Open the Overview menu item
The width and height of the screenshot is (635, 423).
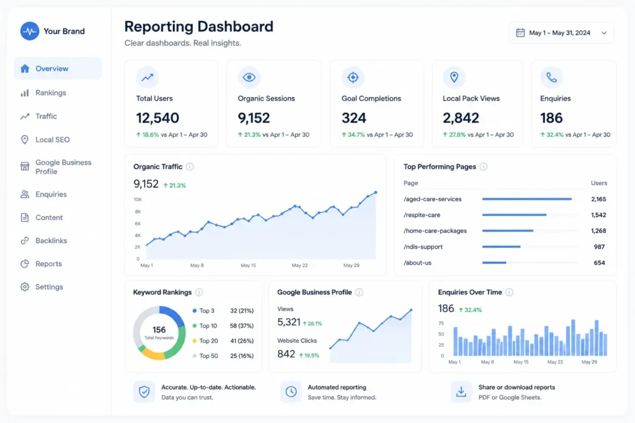click(58, 68)
